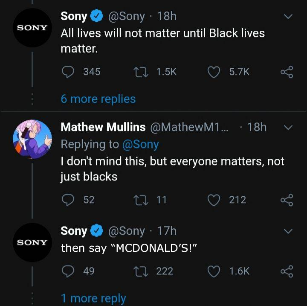Retweet Sony's reply showing 222 retweets
307x306 pixels.
pyautogui.click(x=141, y=271)
